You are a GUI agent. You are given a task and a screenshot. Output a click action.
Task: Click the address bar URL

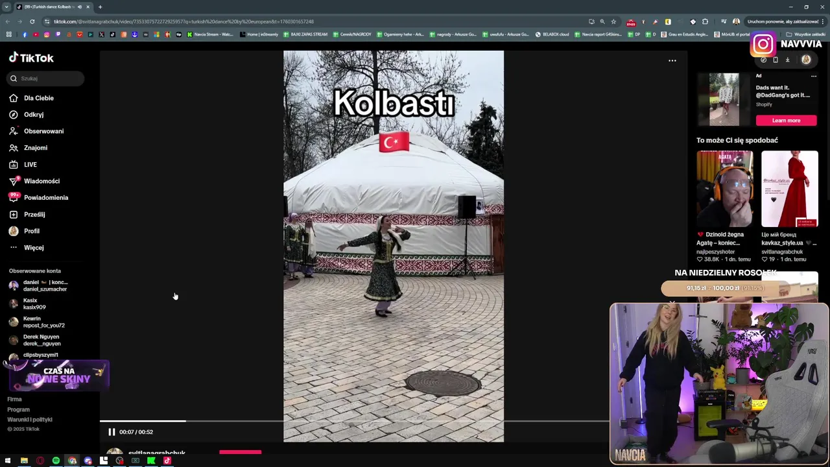184,21
